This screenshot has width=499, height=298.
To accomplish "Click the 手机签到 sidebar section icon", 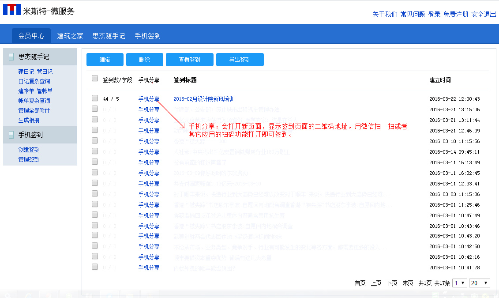I will click(11, 135).
